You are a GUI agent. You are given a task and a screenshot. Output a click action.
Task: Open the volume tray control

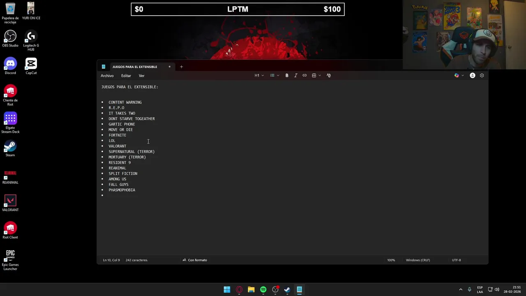(x=497, y=289)
